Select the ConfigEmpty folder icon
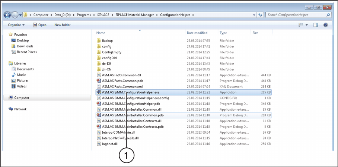The image size is (338, 167). (x=99, y=52)
